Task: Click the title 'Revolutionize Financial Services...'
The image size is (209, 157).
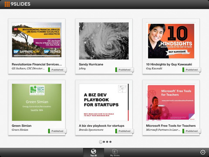Action: click(x=37, y=64)
